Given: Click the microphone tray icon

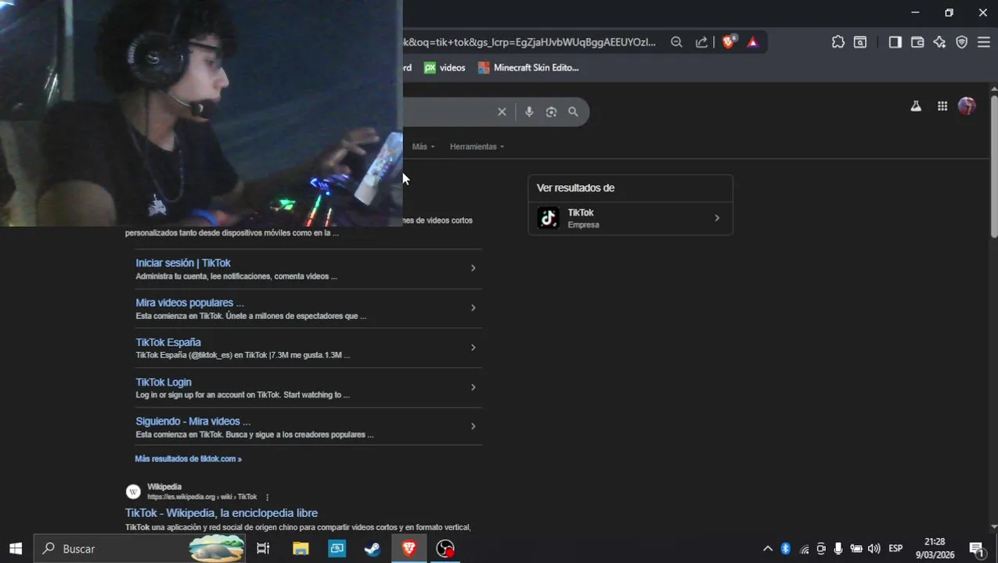Looking at the screenshot, I should (838, 549).
